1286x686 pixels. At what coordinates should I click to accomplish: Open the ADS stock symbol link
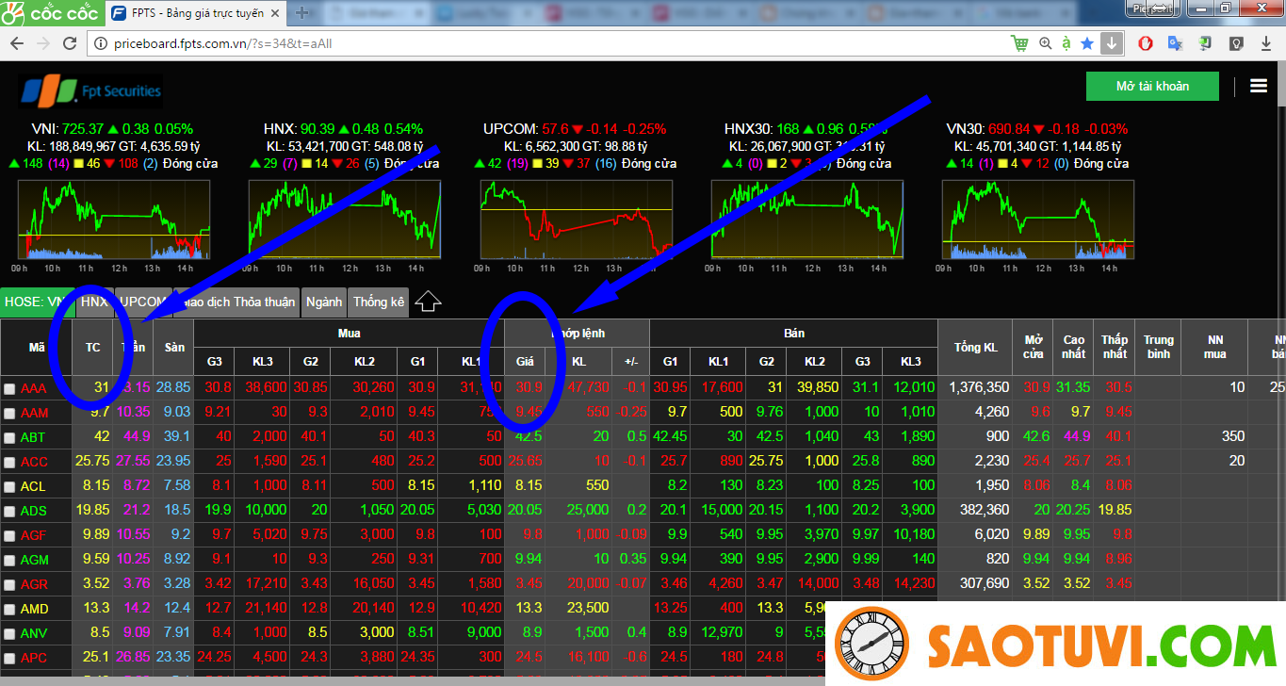[33, 511]
